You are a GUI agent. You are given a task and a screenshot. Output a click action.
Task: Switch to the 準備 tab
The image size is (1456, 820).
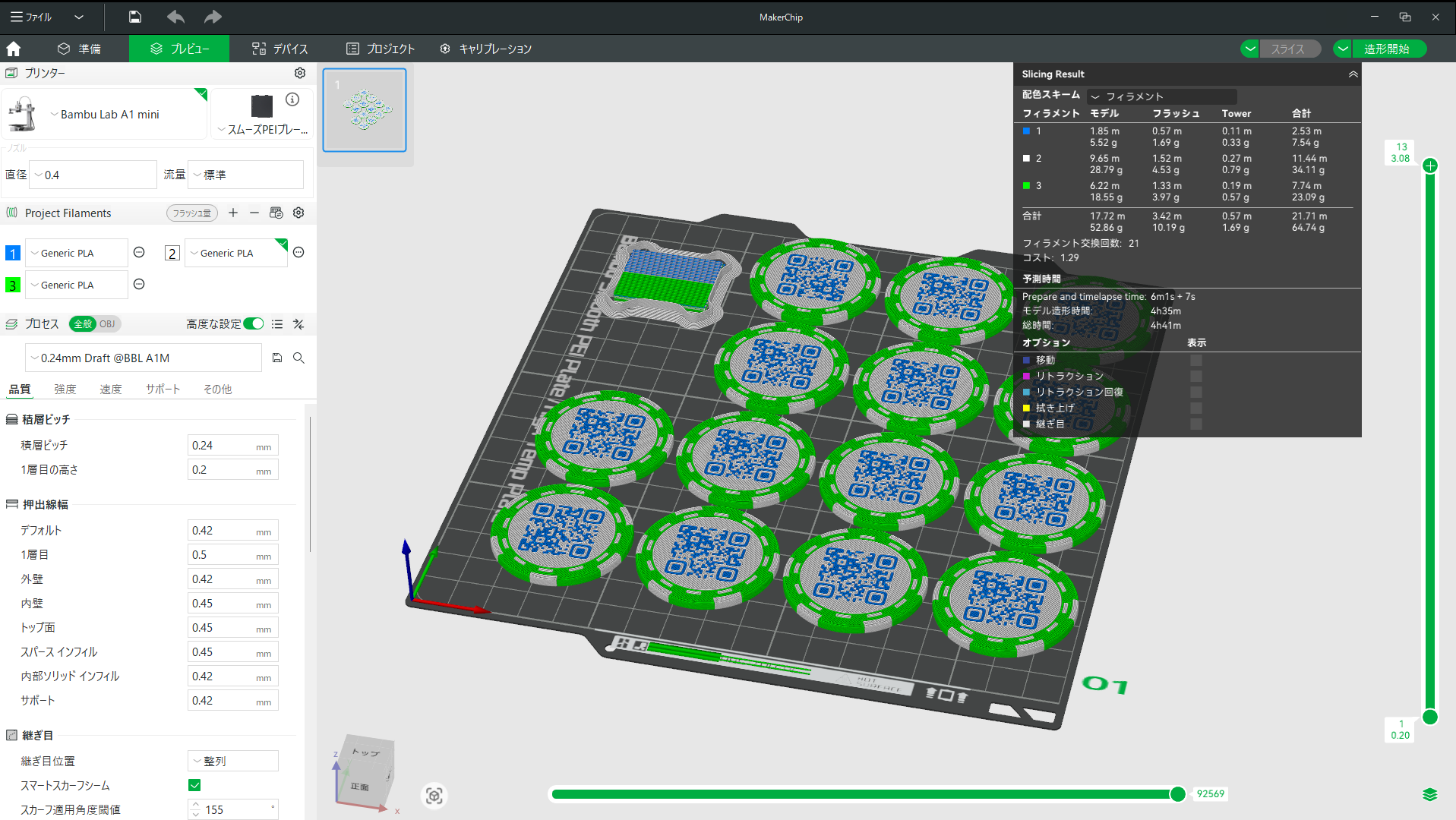click(80, 49)
